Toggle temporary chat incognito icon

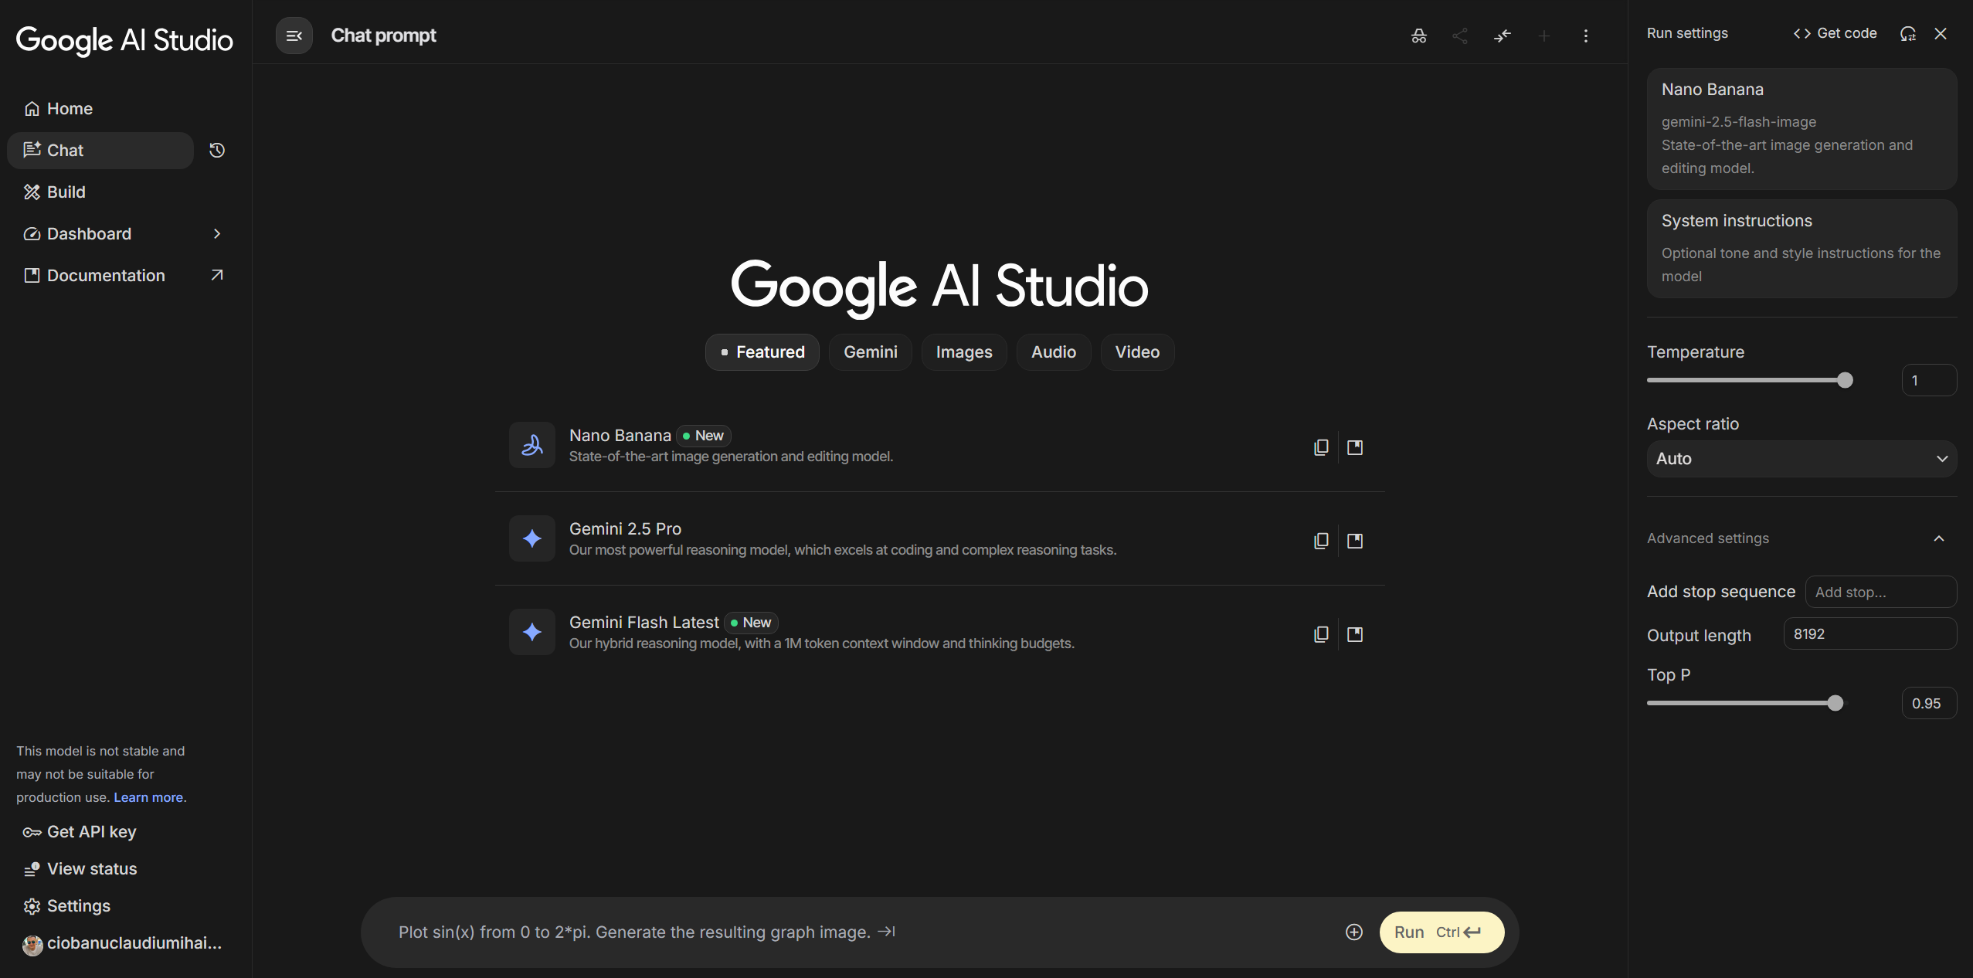(x=1419, y=36)
